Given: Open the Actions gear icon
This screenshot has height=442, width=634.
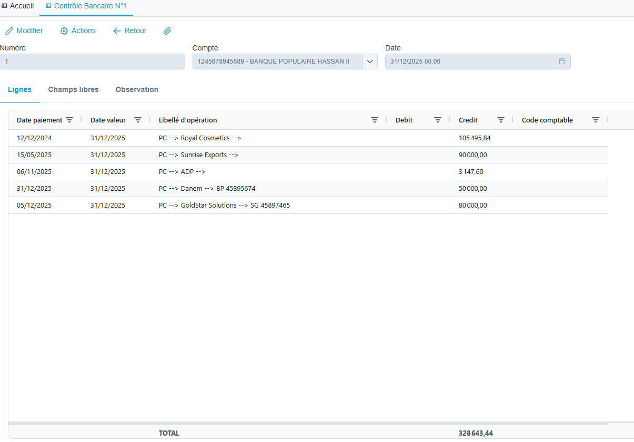Looking at the screenshot, I should 63,30.
